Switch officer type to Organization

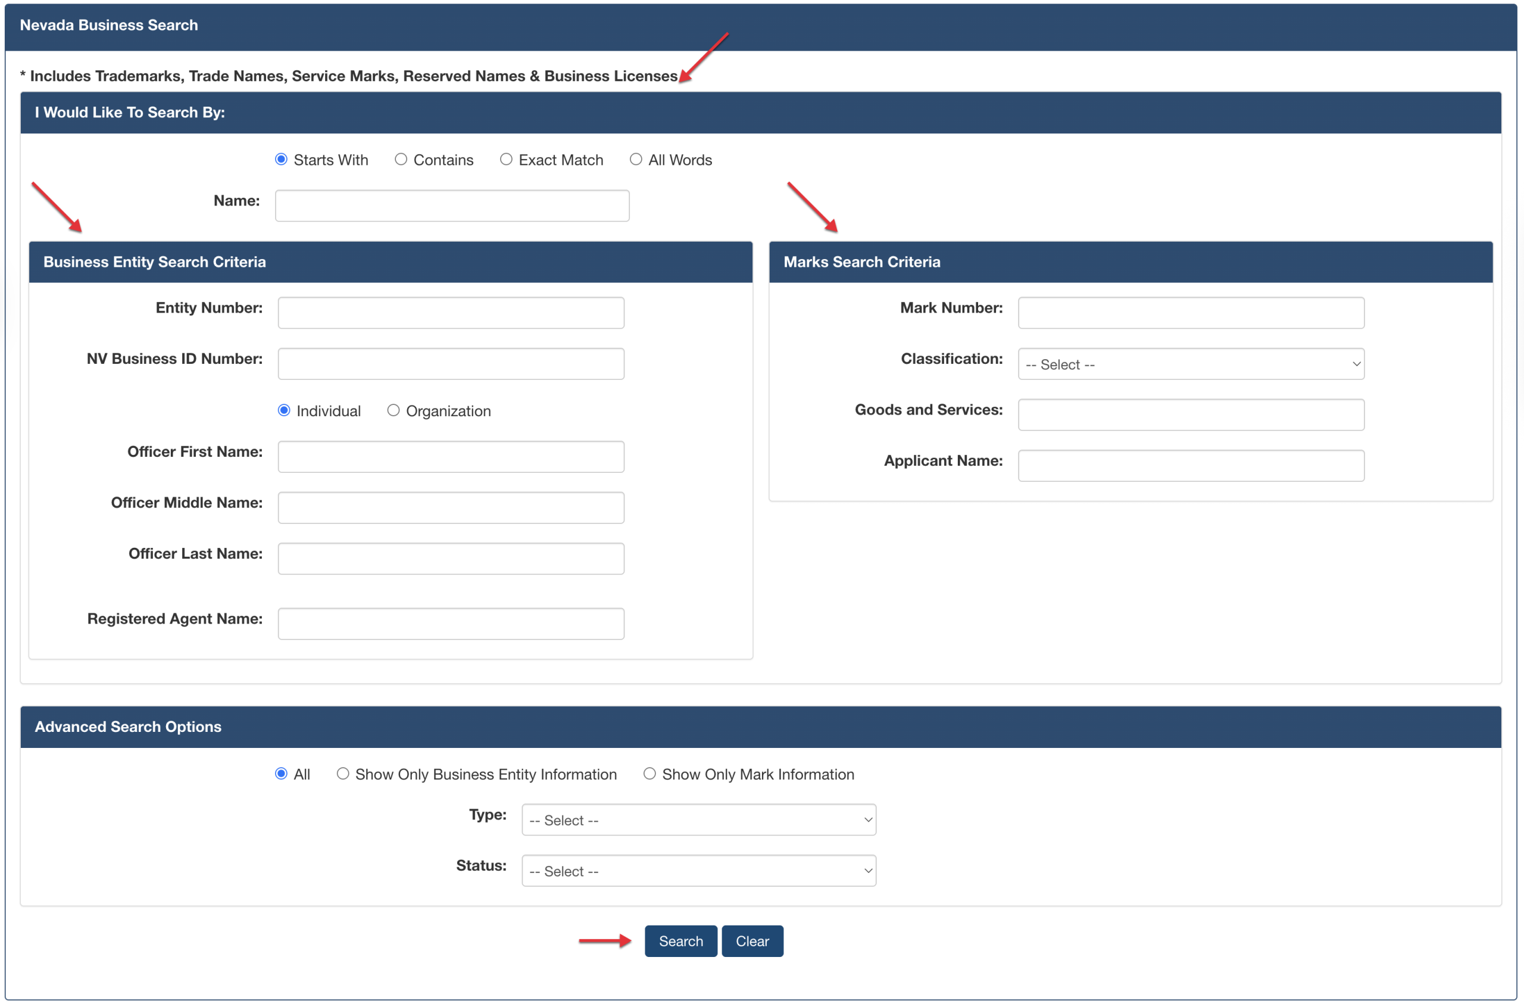(394, 410)
